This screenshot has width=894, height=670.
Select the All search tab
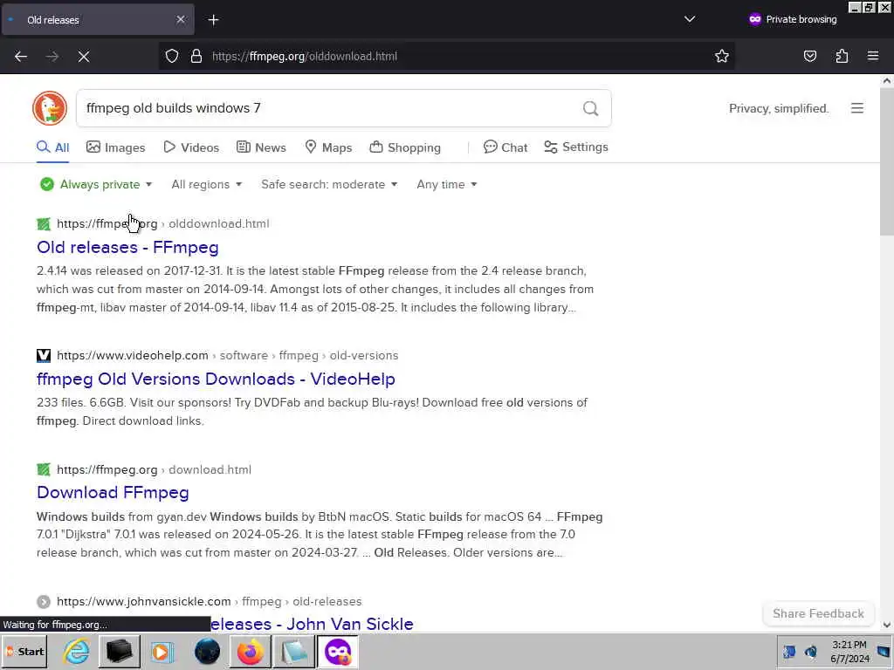[x=53, y=147]
